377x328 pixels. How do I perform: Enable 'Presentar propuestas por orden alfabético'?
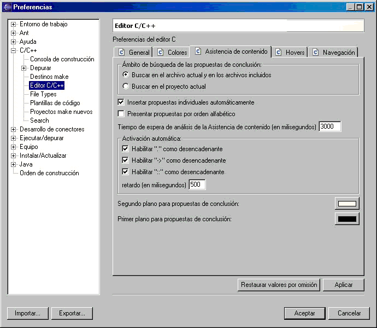pos(121,114)
